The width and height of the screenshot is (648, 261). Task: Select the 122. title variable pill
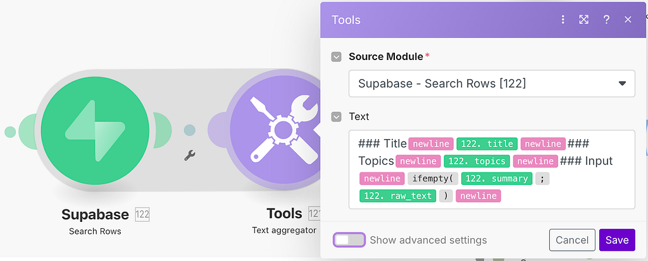[487, 143]
